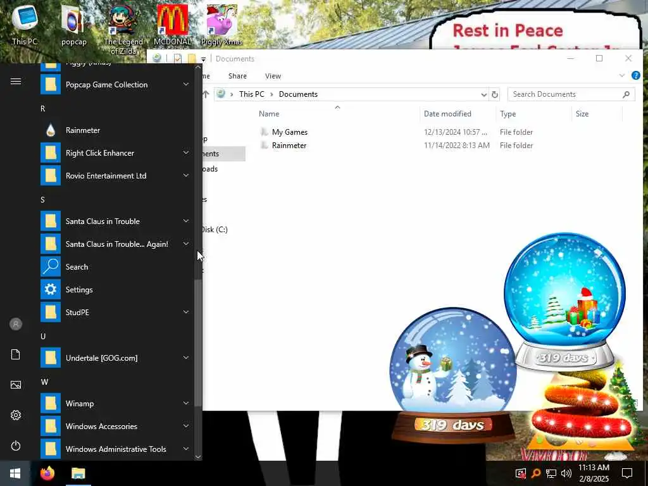Click the Start app list scrollbar thumb
The height and width of the screenshot is (486, 648).
click(198, 342)
